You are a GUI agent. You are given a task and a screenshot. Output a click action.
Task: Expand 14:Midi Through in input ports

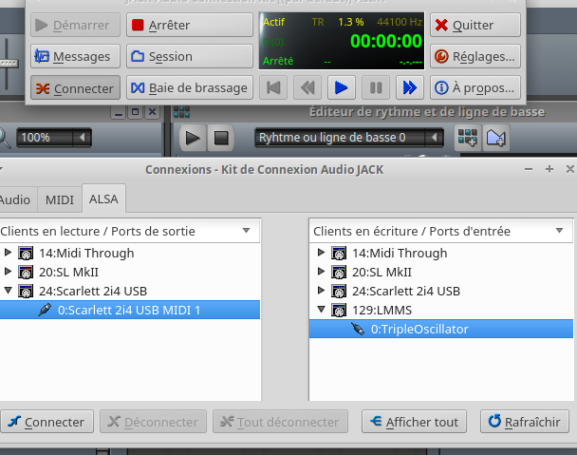click(321, 253)
